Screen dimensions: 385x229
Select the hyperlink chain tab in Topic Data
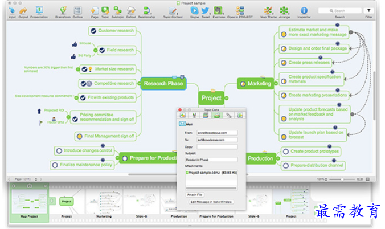(x=228, y=115)
